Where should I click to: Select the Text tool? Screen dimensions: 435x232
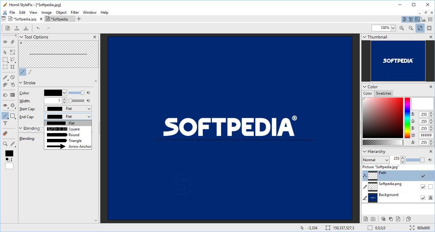[5, 123]
